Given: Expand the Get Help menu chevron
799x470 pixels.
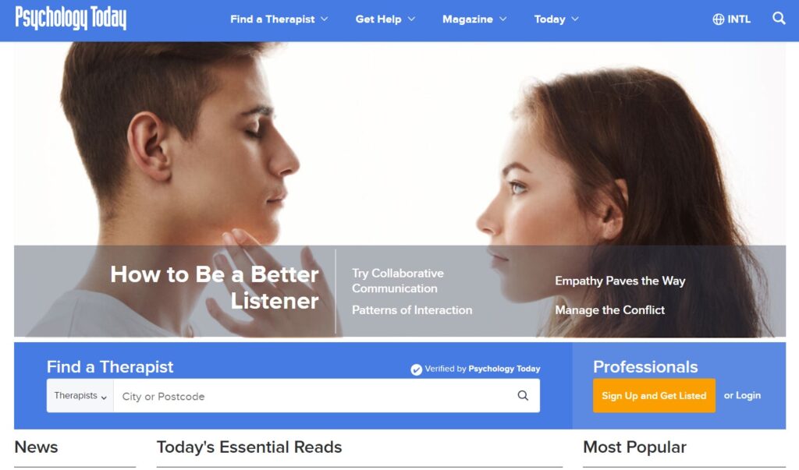Looking at the screenshot, I should [412, 19].
